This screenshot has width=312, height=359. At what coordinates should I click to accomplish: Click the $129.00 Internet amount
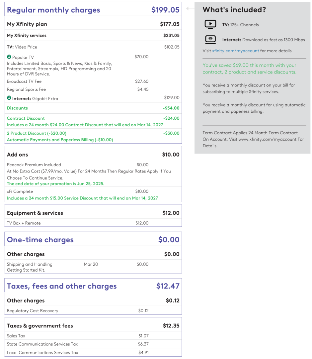[172, 97]
